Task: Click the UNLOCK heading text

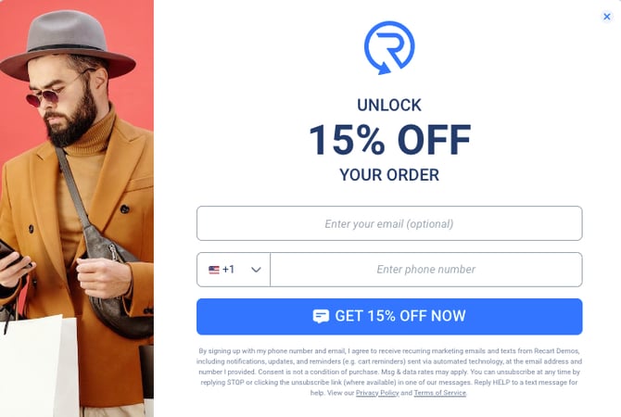Action: tap(389, 106)
